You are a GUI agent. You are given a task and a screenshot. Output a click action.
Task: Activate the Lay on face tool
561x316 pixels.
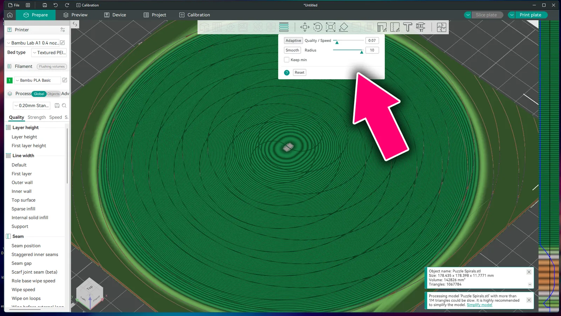344,27
